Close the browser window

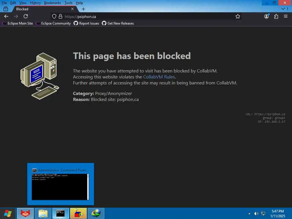pos(285,3)
